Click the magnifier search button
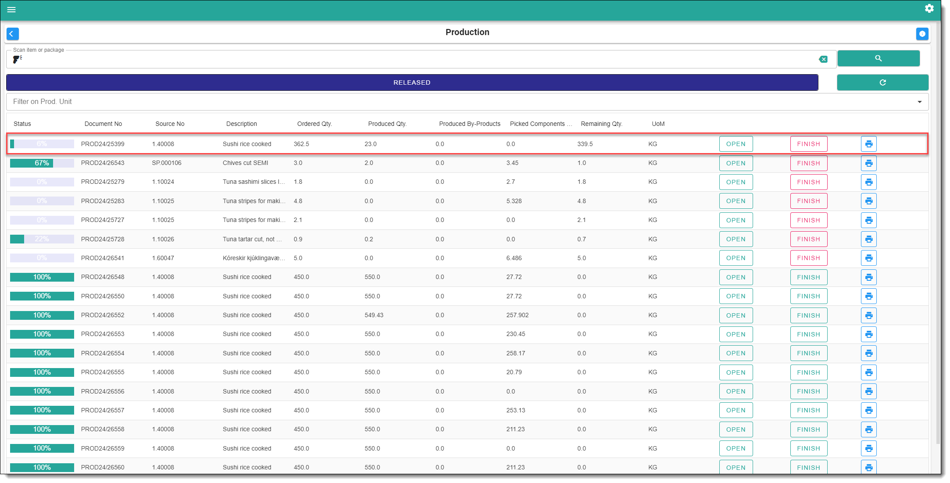950x483 pixels. [878, 58]
